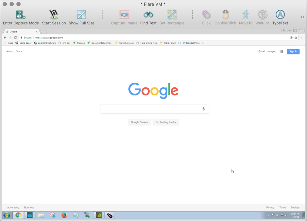The width and height of the screenshot is (307, 221).
Task: Bookmark this page with the star icon
Action: click(x=296, y=37)
